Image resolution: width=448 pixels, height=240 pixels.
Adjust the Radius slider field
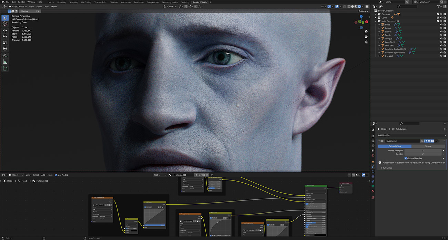[29, 11]
